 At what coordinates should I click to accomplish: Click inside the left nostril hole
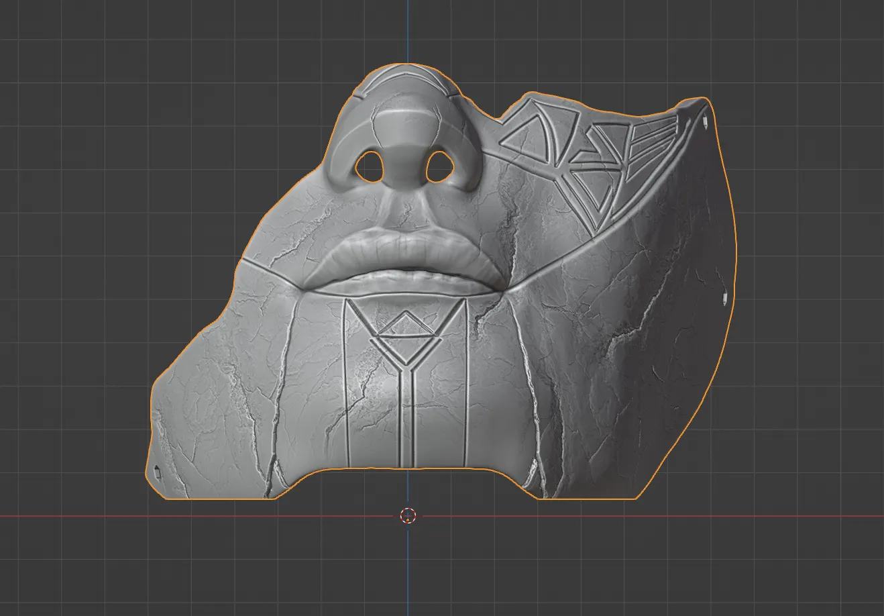368,166
